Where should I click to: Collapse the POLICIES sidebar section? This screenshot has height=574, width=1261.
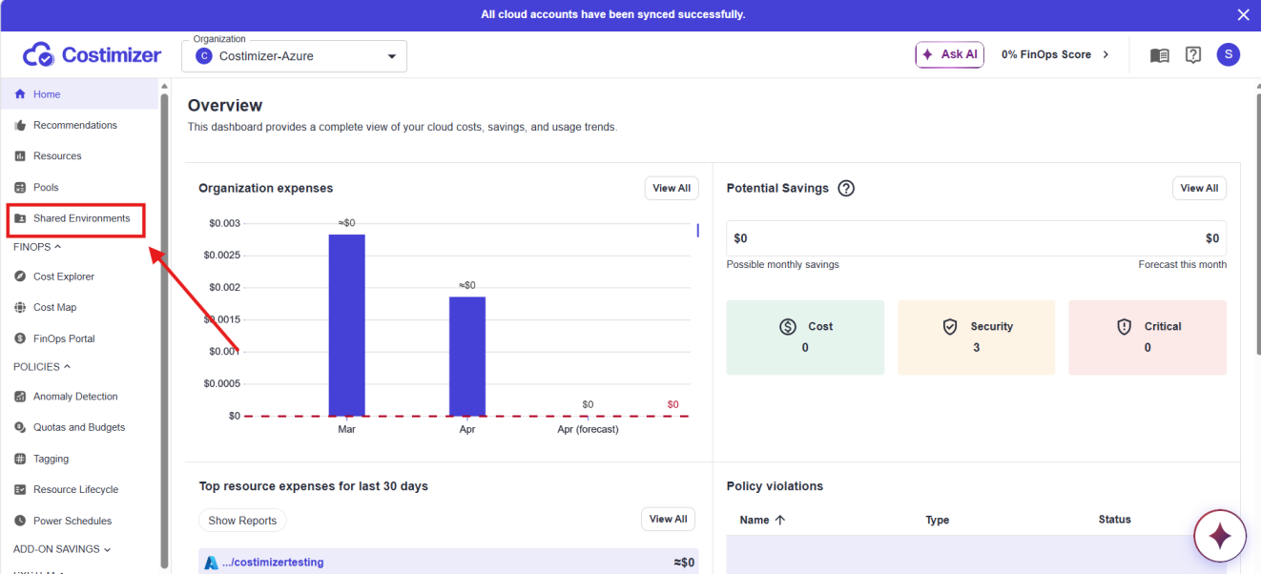coord(41,366)
